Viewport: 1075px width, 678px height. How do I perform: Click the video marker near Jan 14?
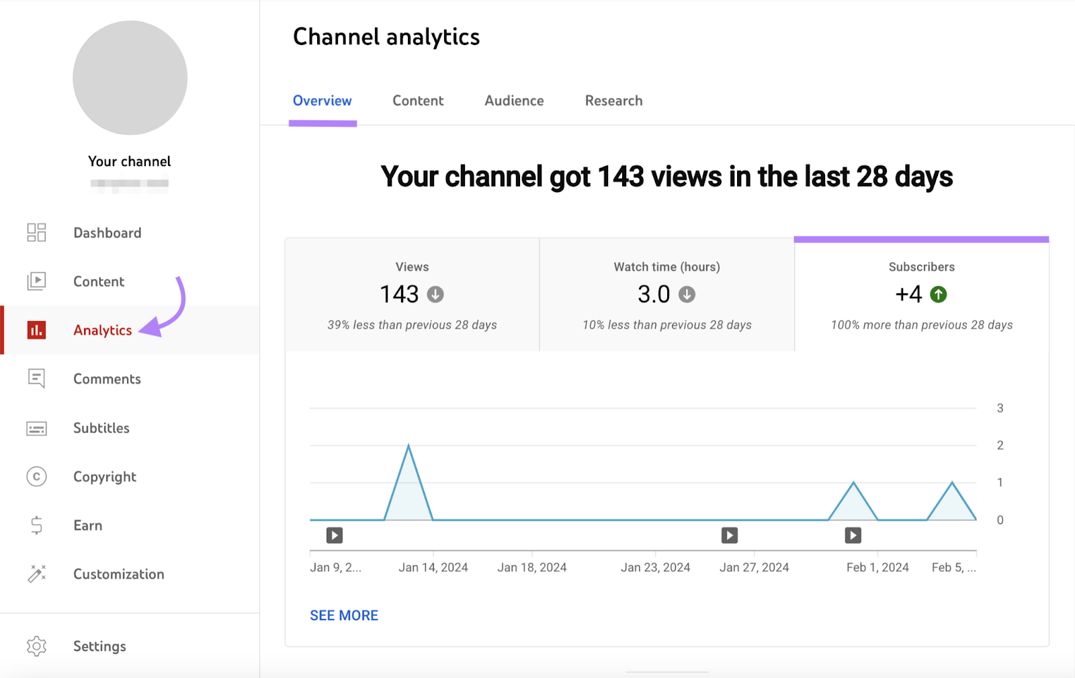[334, 535]
